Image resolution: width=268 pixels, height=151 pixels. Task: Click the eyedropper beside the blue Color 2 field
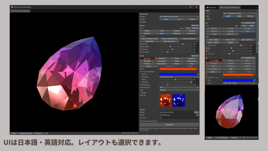pos(198,74)
